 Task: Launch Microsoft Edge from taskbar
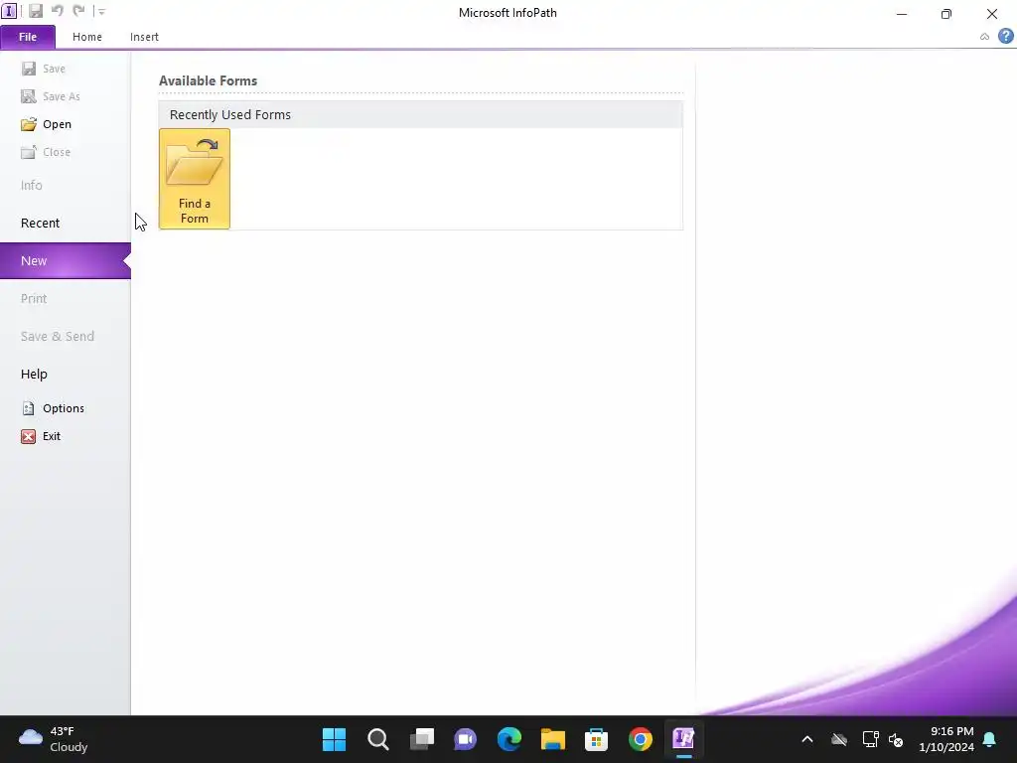point(509,739)
